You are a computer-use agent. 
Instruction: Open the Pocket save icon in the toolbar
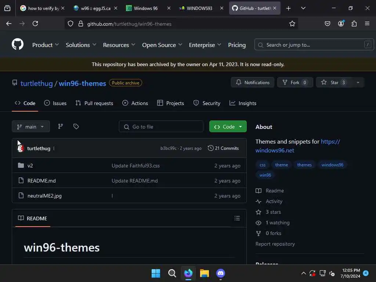327,23
